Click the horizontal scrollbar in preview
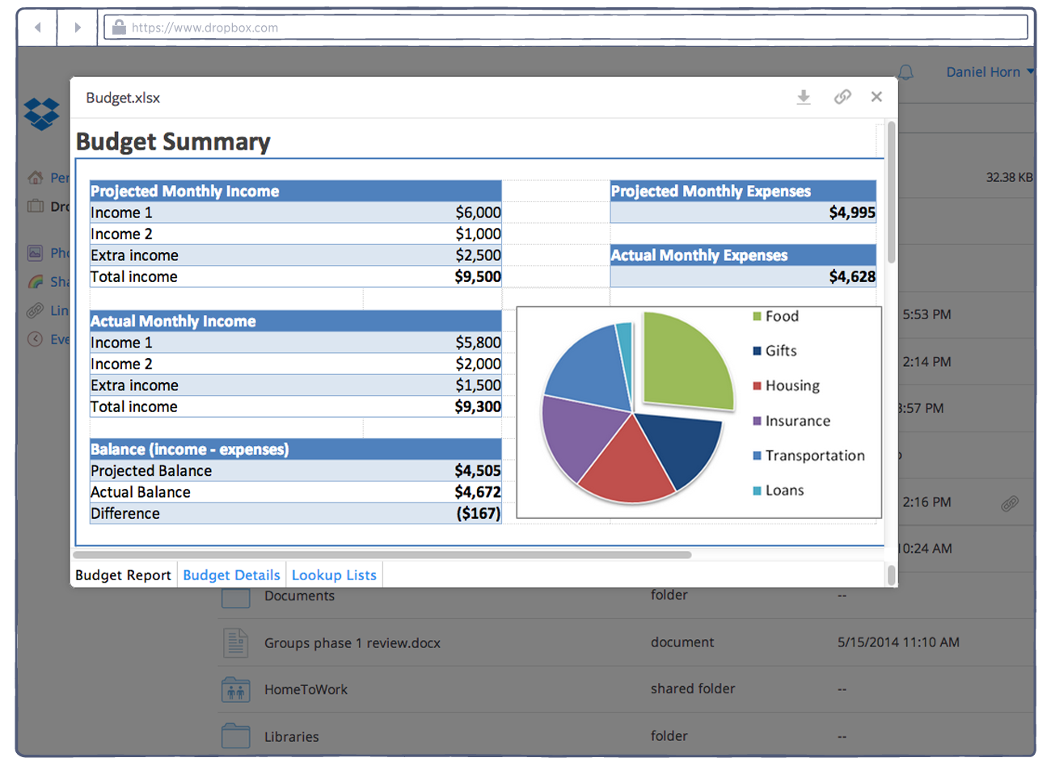Viewport: 1051px width, 762px height. pos(382,555)
